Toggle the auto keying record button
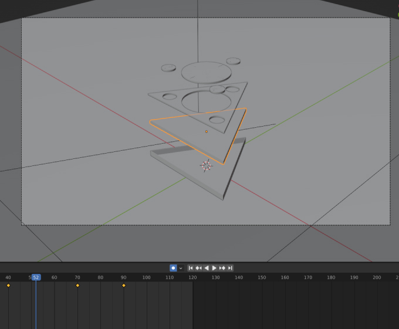 pos(173,268)
